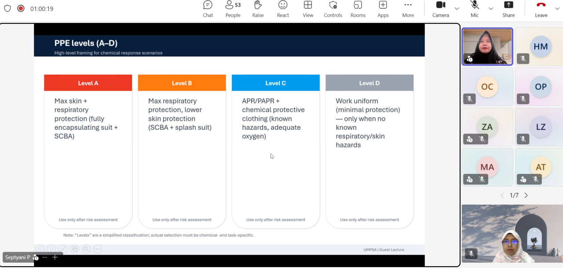This screenshot has width=563, height=268.
Task: Expand the Camera options dropdown arrow
Action: pyautogui.click(x=457, y=9)
